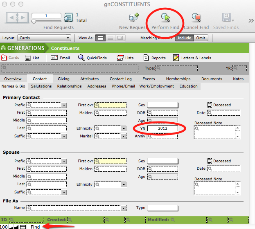Open the Reports navigation icon
The height and width of the screenshot is (229, 255).
pos(144,58)
